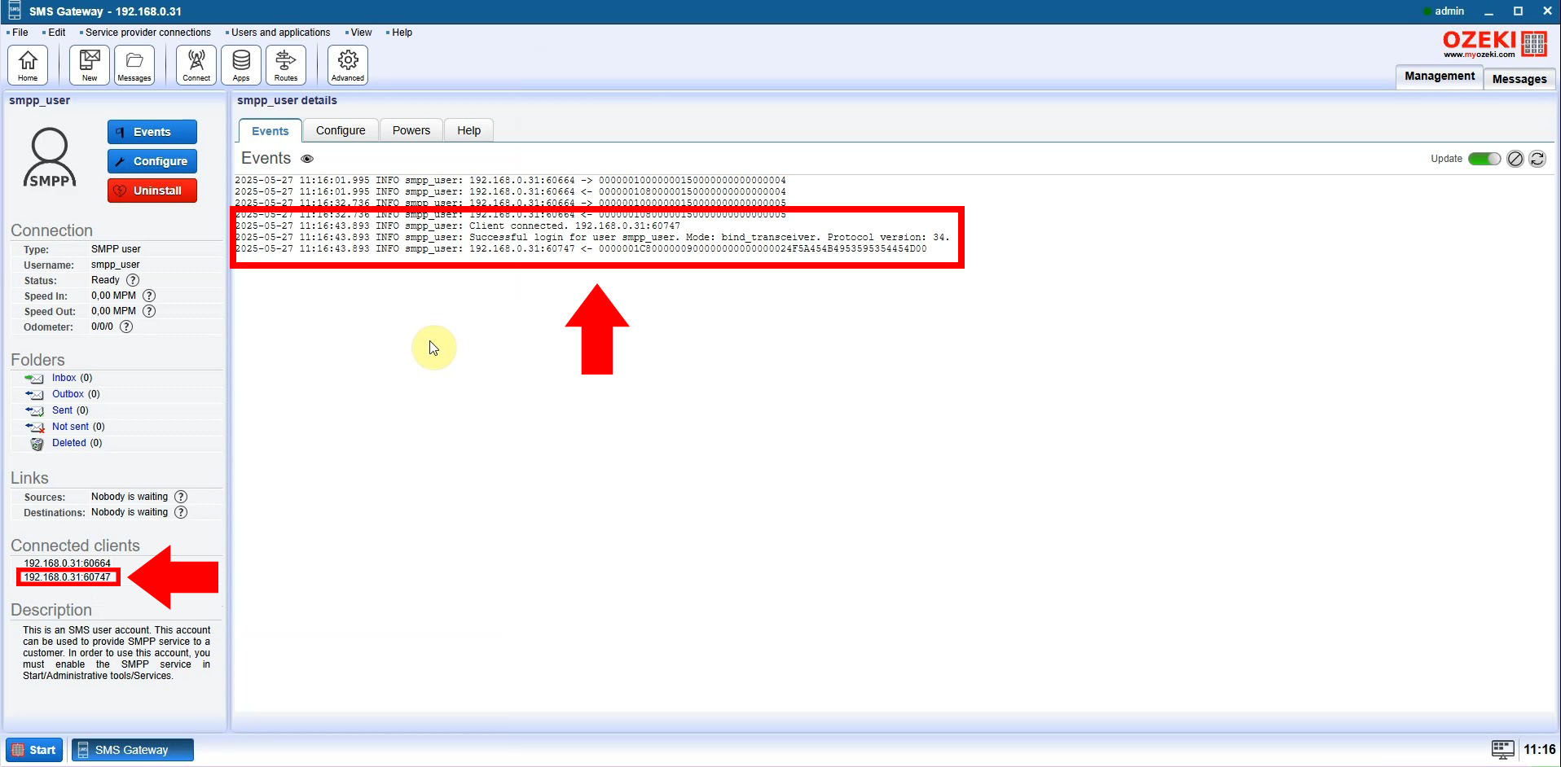1561x767 pixels.
Task: Open the Outbox folder link
Action: click(x=68, y=394)
